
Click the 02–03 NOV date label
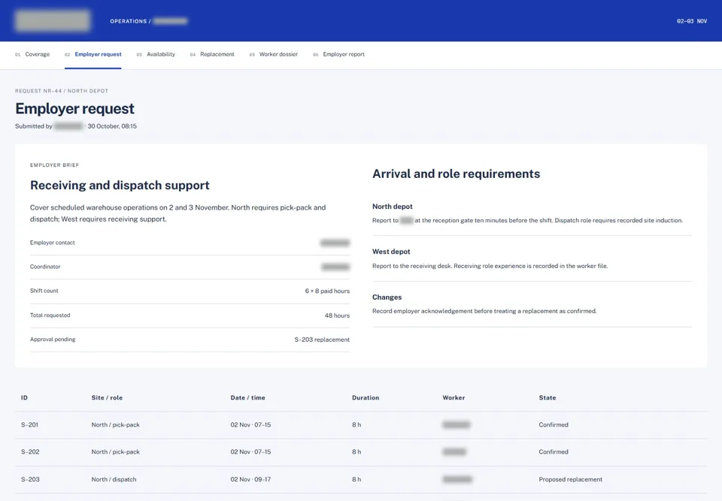pyautogui.click(x=692, y=21)
